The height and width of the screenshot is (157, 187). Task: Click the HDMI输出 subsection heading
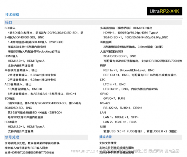11,122
